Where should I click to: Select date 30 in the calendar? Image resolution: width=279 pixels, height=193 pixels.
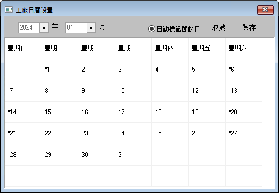(96, 155)
